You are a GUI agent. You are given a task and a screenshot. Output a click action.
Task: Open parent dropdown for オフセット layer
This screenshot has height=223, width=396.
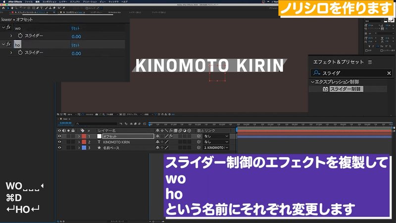pos(216,136)
